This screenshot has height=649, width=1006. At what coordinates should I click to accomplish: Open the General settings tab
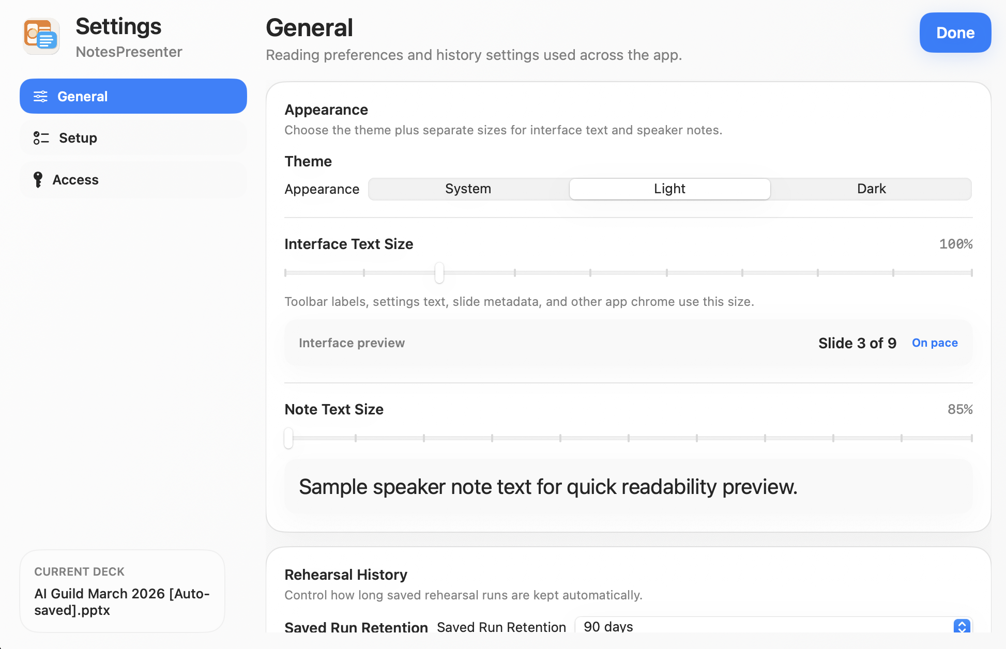(x=133, y=96)
